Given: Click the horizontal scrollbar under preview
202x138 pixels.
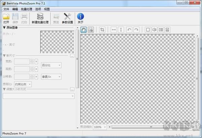Looking at the screenshot, I should [x=151, y=127].
